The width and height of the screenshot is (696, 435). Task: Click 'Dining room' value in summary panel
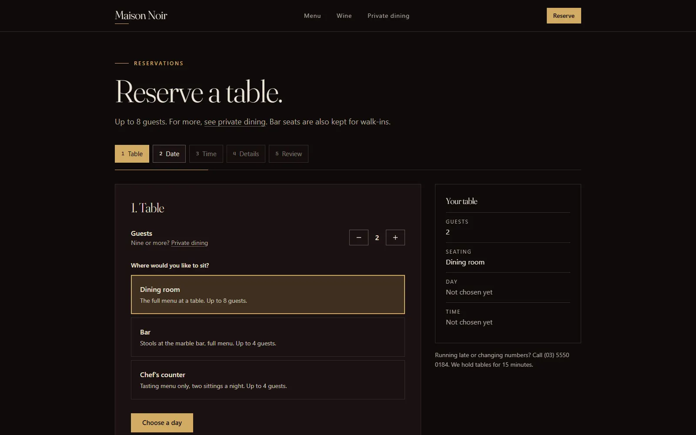465,262
